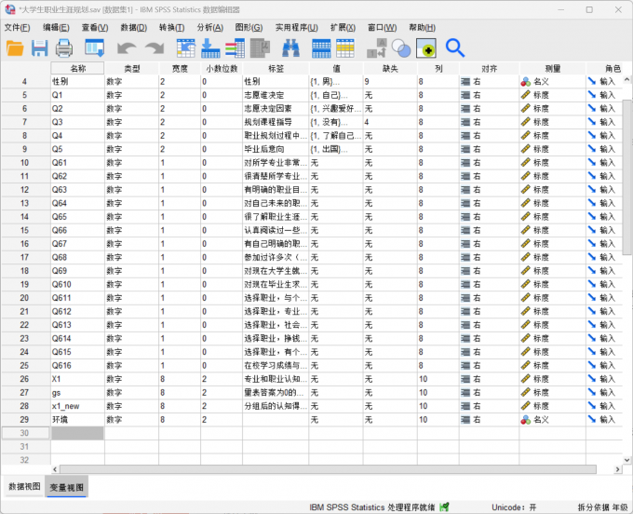Click the Print toolbar icon

pos(64,48)
